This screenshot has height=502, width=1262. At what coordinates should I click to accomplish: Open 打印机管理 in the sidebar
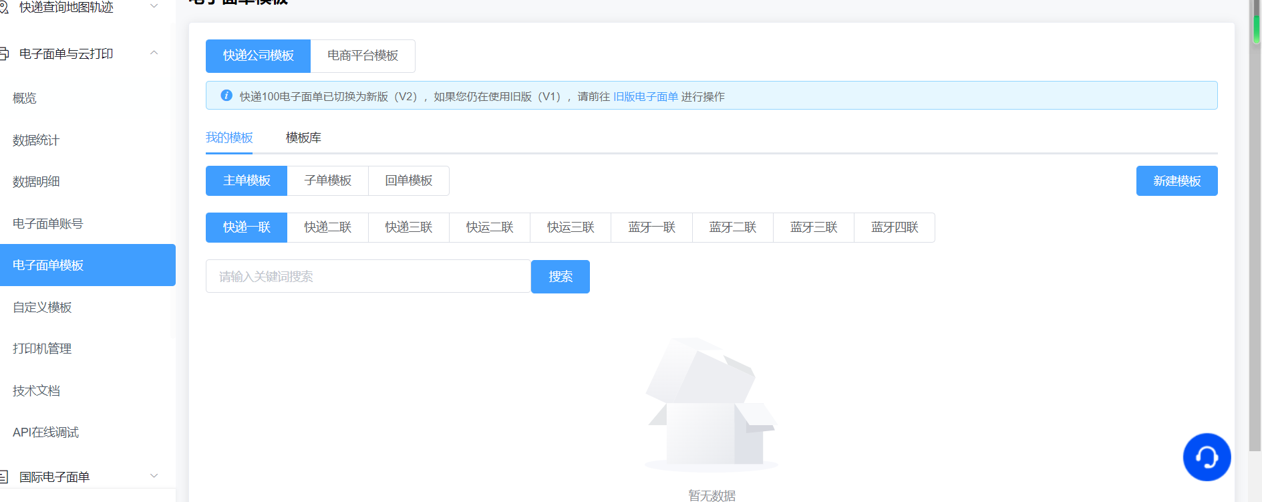42,349
